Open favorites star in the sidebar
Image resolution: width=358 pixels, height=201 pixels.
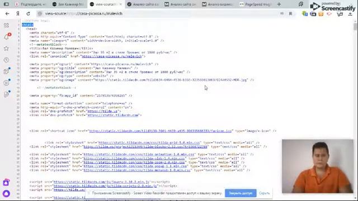click(6, 49)
